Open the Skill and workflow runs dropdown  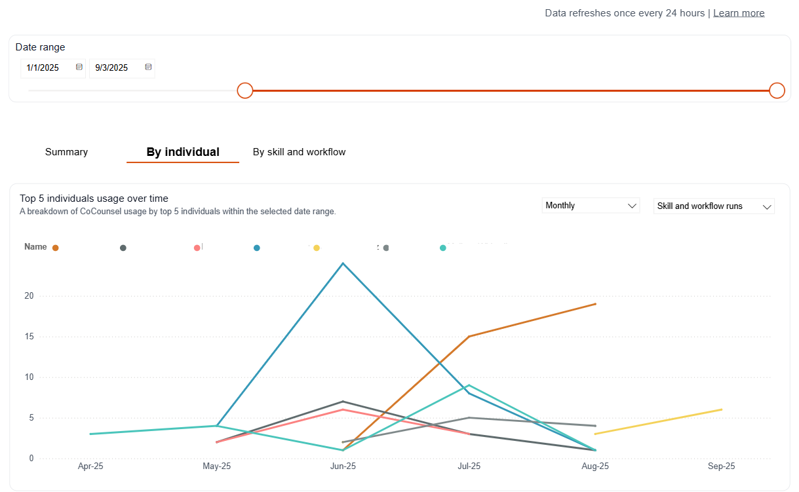click(x=714, y=206)
